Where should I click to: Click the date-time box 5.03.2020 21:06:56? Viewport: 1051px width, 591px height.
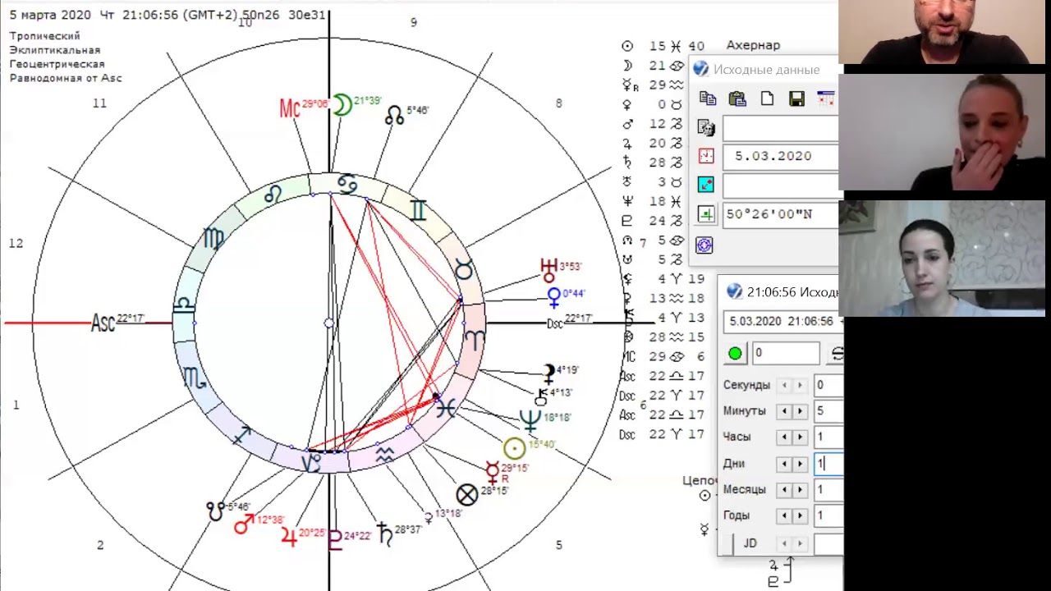click(783, 322)
